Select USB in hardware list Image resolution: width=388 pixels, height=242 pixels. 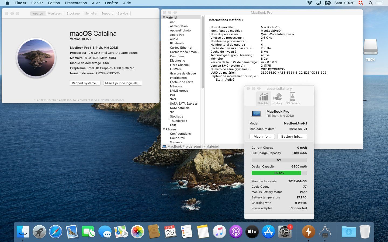coord(173,125)
